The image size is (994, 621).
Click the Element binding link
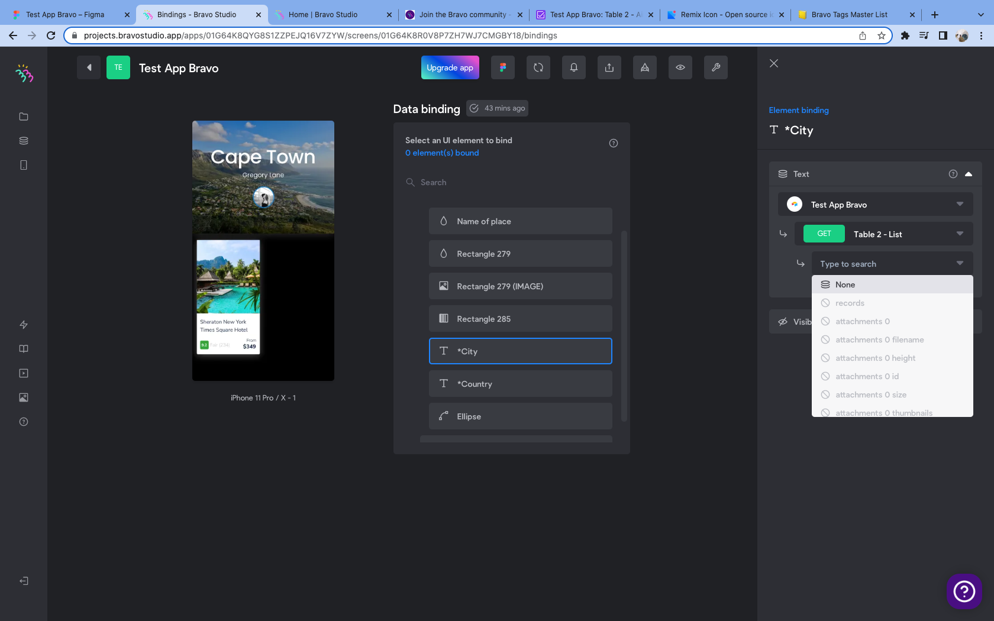(x=799, y=110)
